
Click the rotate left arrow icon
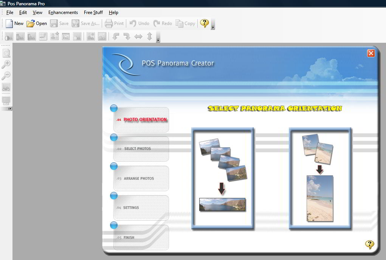pyautogui.click(x=116, y=36)
